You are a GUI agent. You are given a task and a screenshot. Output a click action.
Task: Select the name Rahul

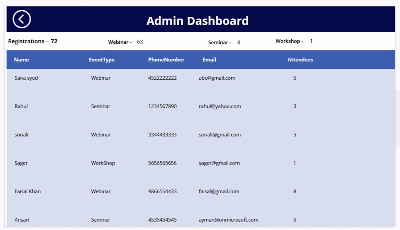[x=21, y=106]
